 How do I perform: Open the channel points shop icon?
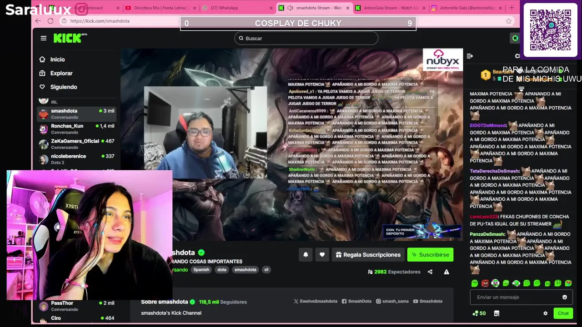tap(497, 313)
